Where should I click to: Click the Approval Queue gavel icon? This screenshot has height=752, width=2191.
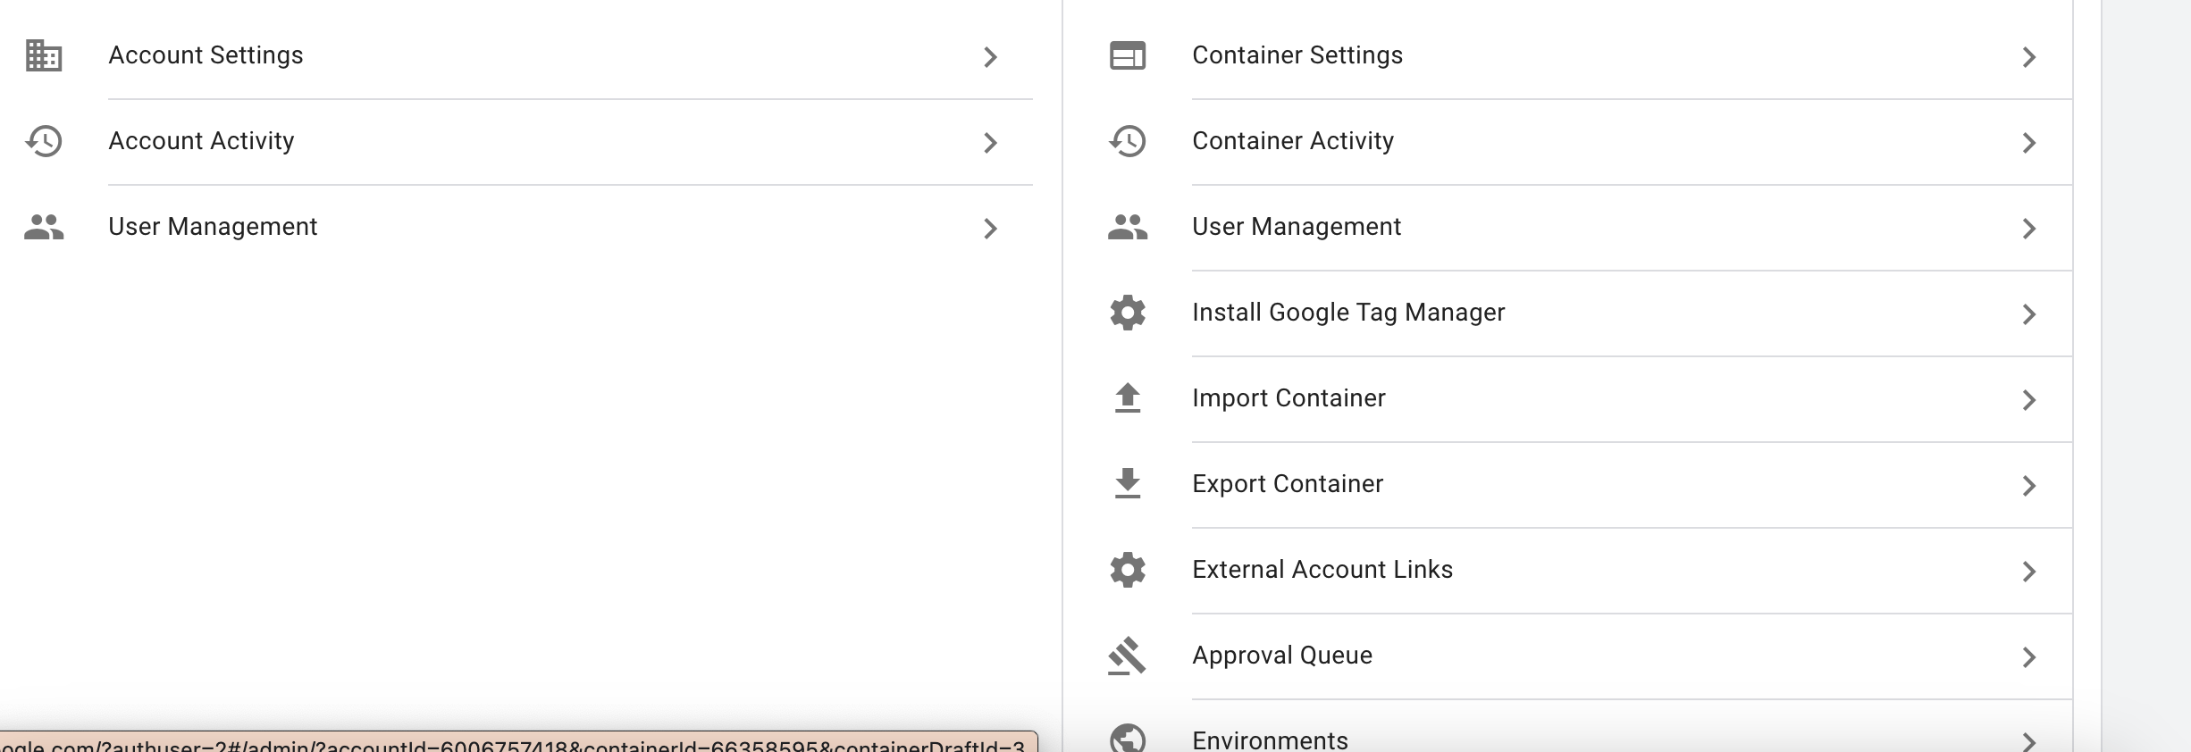pyautogui.click(x=1127, y=656)
